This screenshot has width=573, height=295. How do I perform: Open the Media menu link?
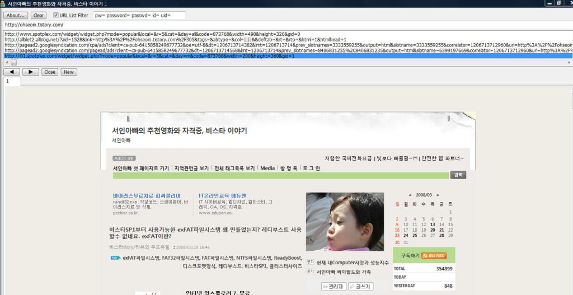coord(267,168)
